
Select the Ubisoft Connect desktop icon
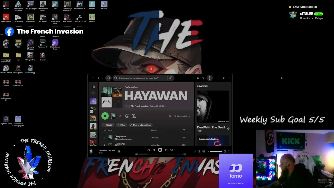6,69
